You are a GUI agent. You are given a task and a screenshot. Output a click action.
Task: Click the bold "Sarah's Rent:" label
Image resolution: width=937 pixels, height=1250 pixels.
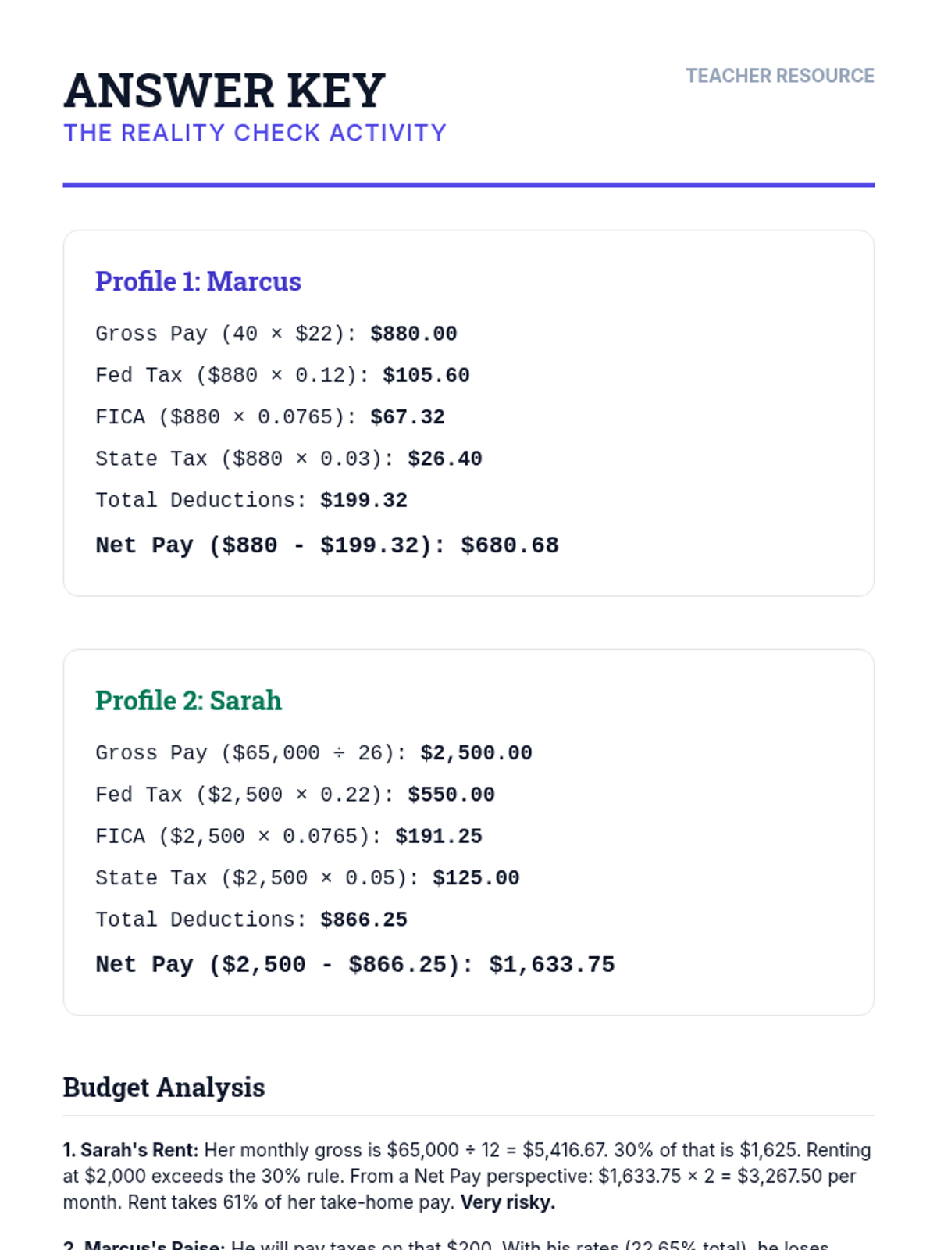click(x=131, y=1150)
